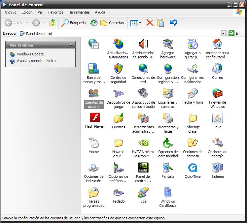Open Asistente para configuración de red
The height and width of the screenshot is (223, 247).
point(217,44)
